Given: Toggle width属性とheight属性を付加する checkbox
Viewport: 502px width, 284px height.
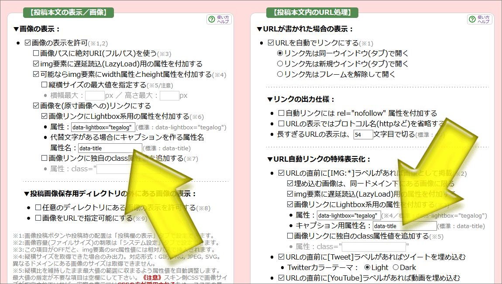Looking at the screenshot, I should pos(36,74).
